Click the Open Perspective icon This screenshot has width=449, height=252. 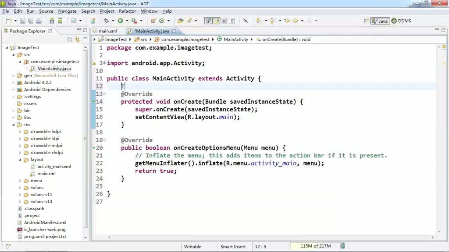(x=366, y=21)
